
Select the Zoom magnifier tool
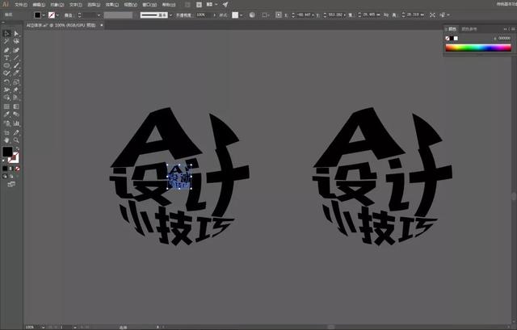(x=16, y=140)
